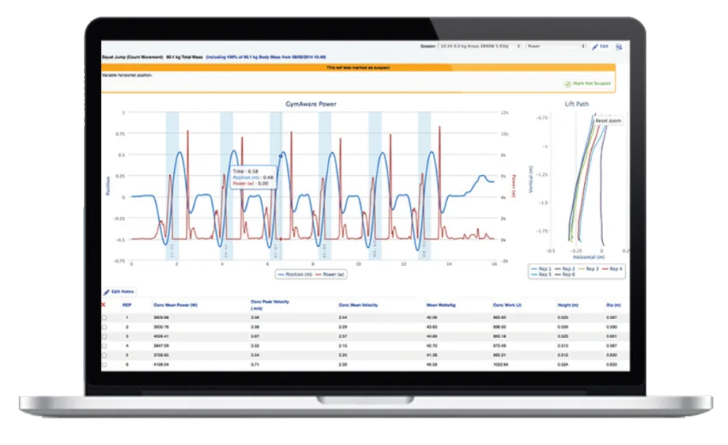Screen dimensions: 728x445
Task: Click the Edit Notes pencil icon
Action: coord(106,292)
